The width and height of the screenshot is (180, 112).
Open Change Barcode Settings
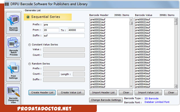[106, 100]
